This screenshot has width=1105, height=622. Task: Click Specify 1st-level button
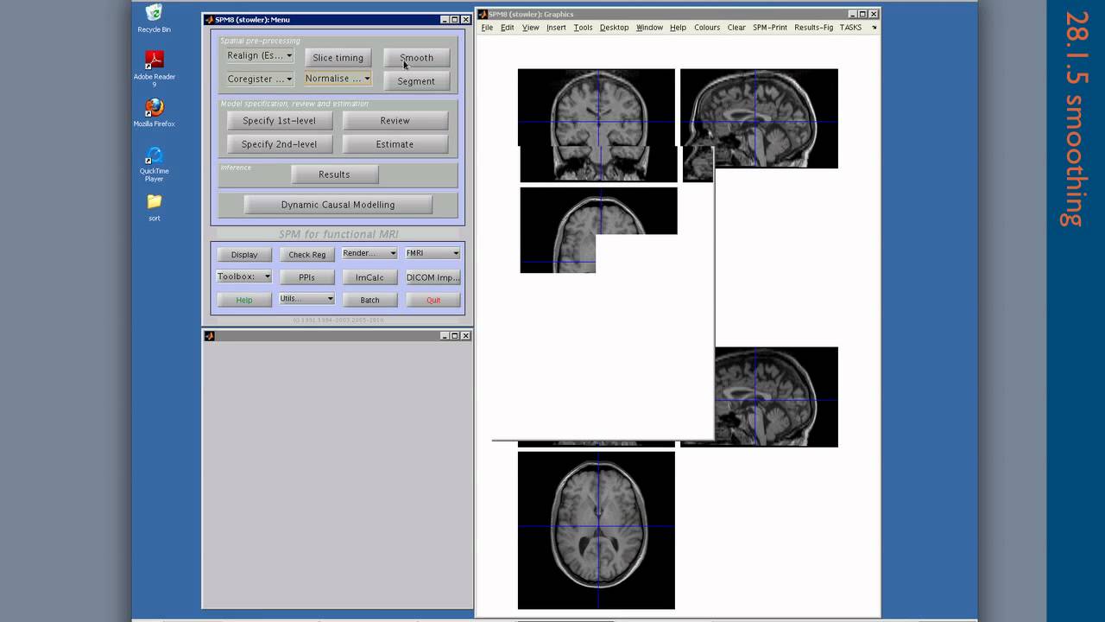(x=279, y=121)
